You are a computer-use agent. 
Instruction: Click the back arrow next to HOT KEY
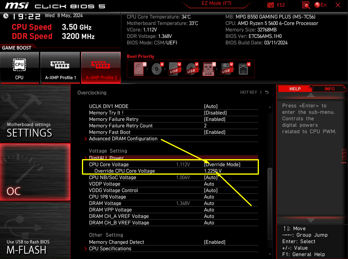pos(267,92)
